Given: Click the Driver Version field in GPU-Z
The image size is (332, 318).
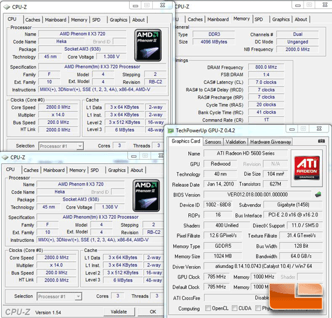Looking at the screenshot, I should point(263,266).
